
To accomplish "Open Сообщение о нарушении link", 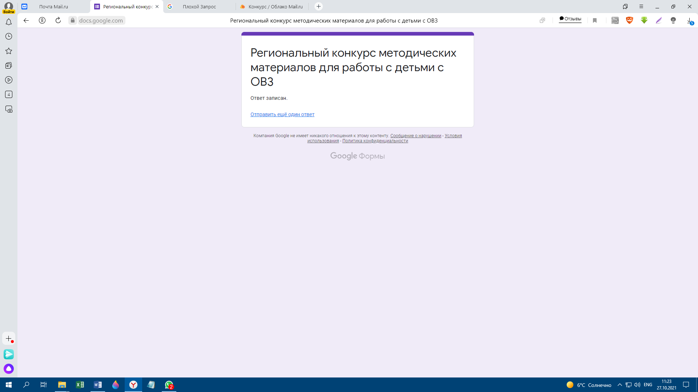I will click(x=416, y=136).
